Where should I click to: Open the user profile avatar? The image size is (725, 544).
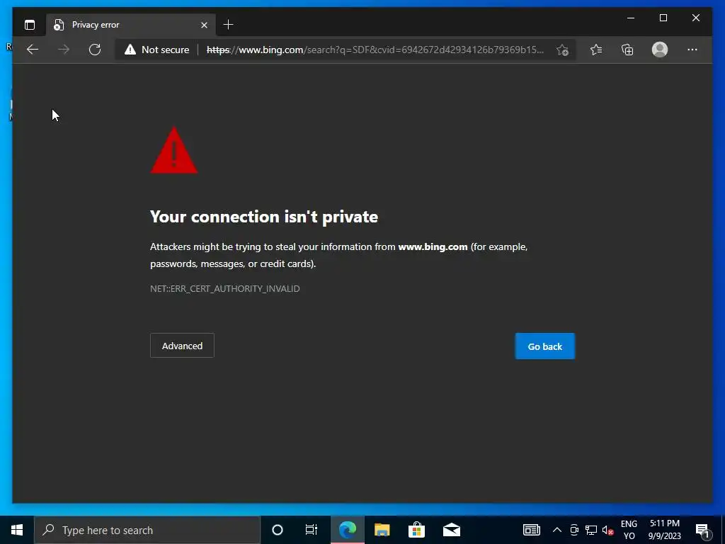660,50
